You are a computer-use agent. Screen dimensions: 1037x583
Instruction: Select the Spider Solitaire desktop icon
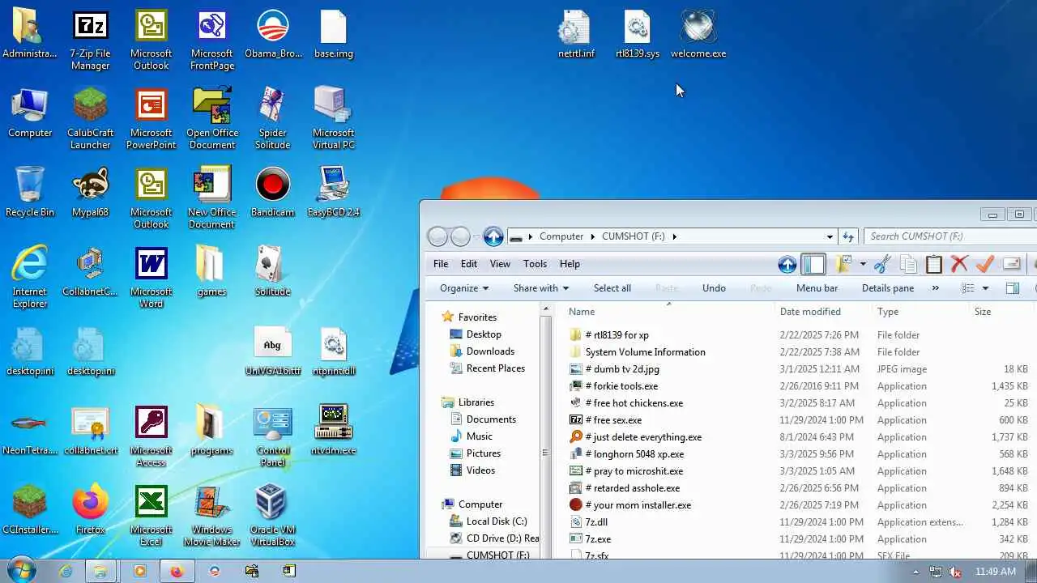tap(272, 119)
